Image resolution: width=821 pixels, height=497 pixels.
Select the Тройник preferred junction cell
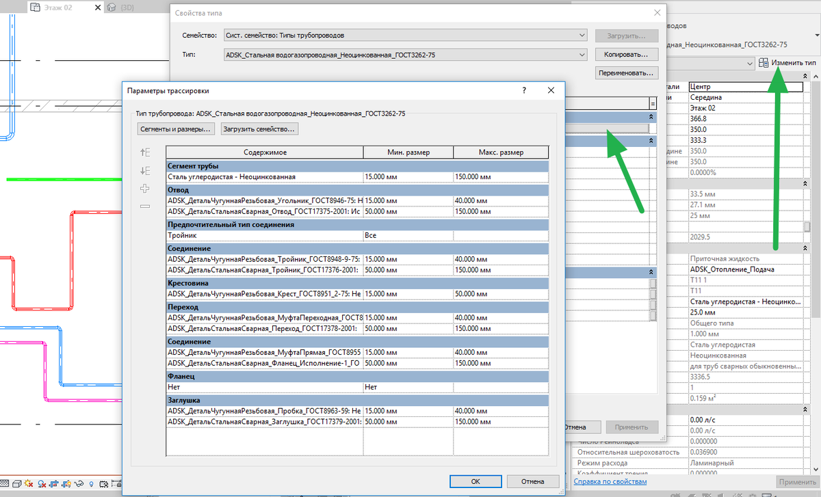264,235
